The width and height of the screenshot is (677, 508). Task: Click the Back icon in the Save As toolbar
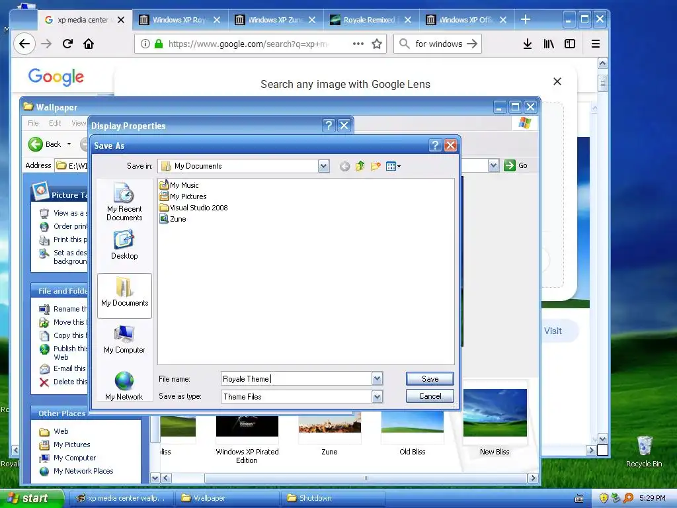coord(344,166)
